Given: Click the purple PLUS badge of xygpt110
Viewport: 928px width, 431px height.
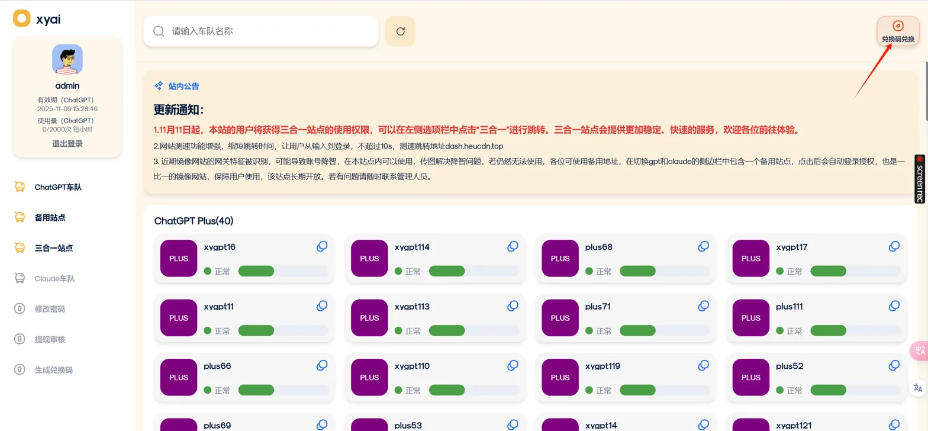Looking at the screenshot, I should click(x=369, y=377).
